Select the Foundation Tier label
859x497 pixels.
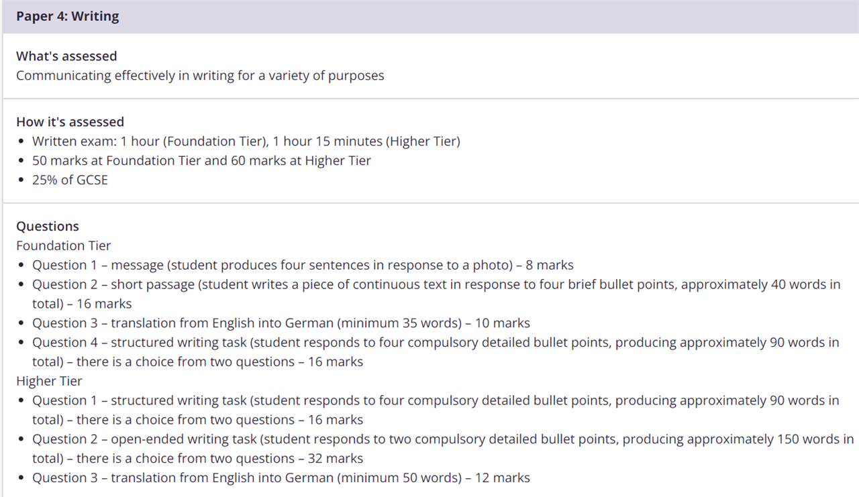64,245
